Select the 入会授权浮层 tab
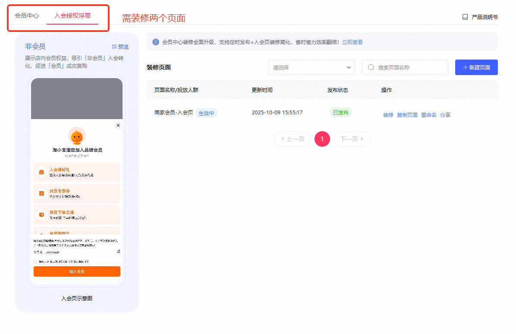516x334 pixels. [72, 16]
